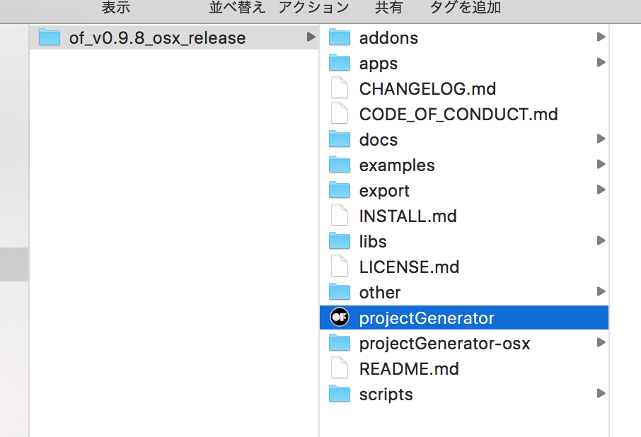Image resolution: width=641 pixels, height=437 pixels.
Task: Click the CHANGELOG.md document icon
Action: (340, 88)
